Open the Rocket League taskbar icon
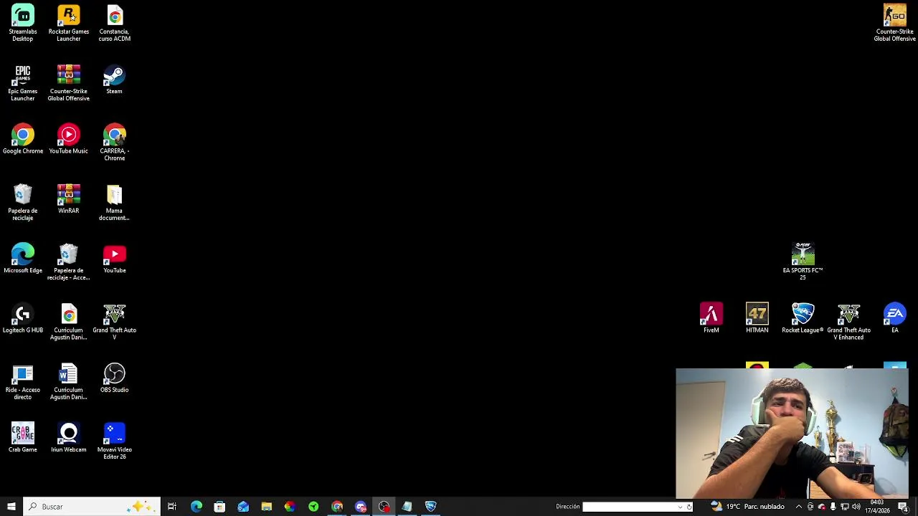This screenshot has height=516, width=918. coord(430,507)
